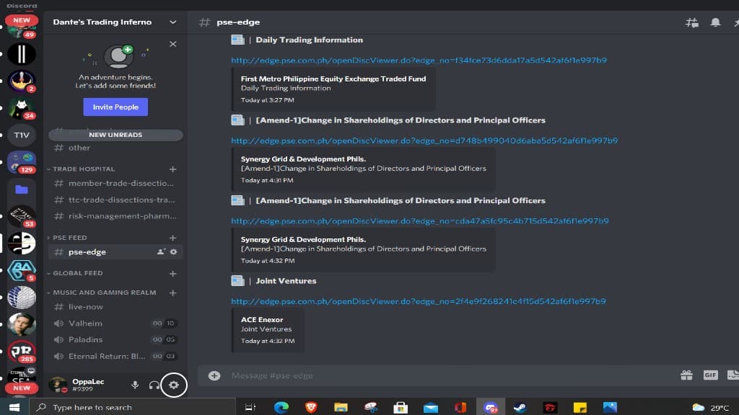Open server with pause-bars icon
739x415 pixels.
click(21, 54)
